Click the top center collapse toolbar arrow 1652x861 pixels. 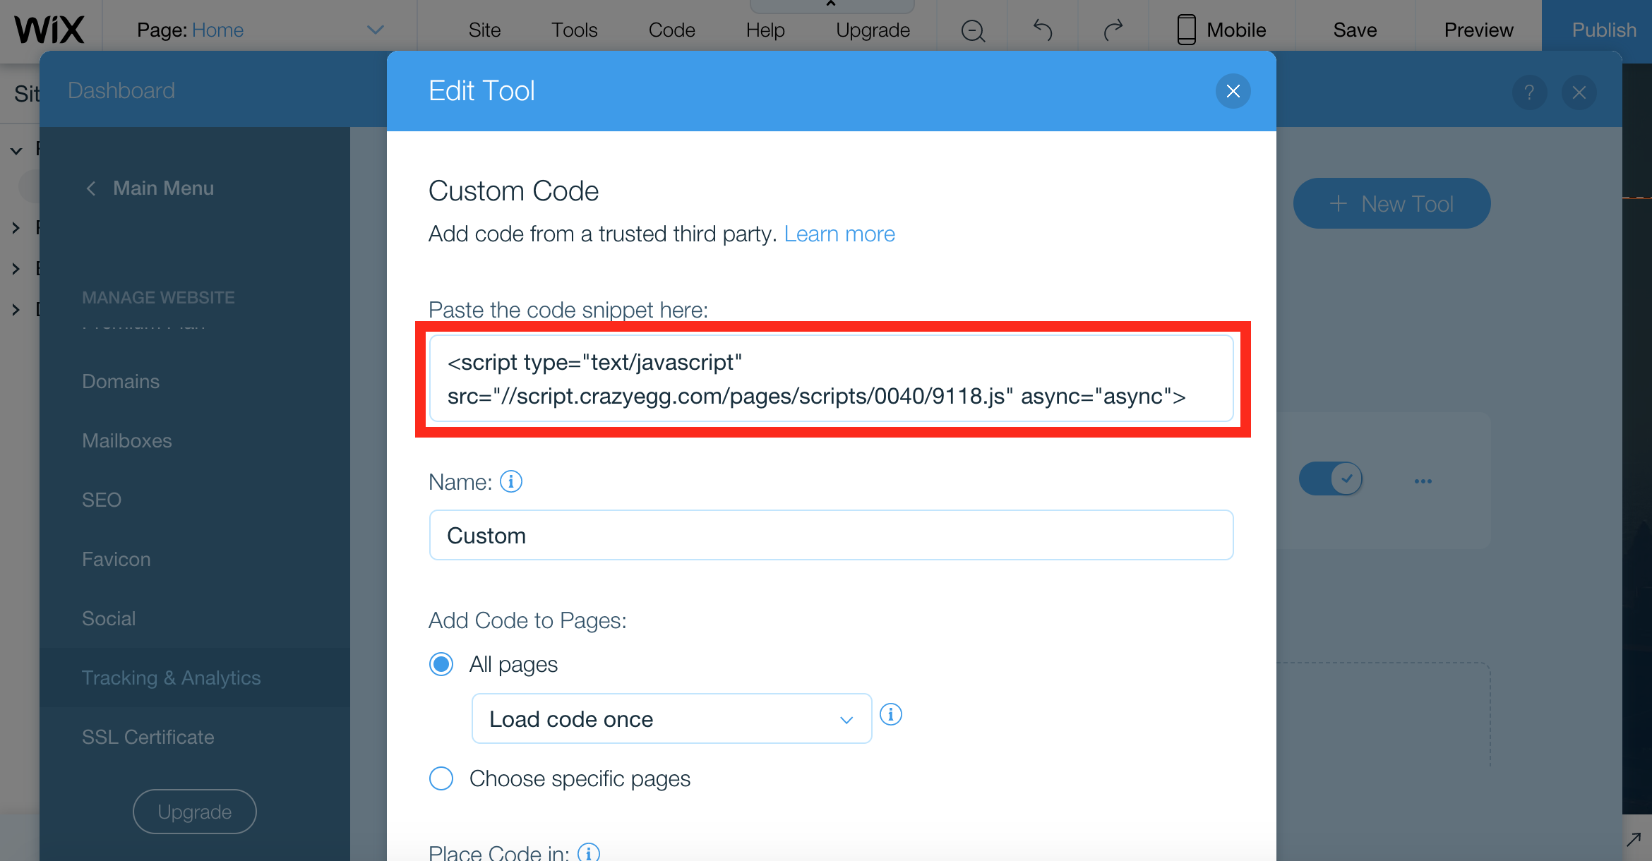(831, 6)
